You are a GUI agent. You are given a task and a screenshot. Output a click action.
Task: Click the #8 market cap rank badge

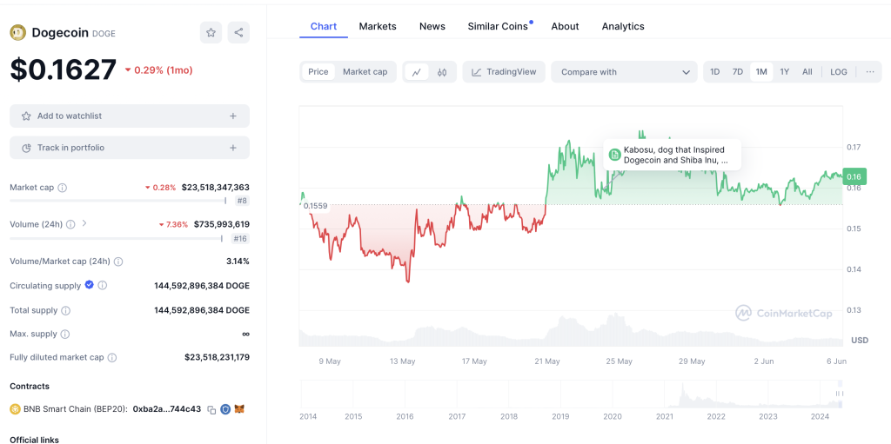pyautogui.click(x=241, y=201)
